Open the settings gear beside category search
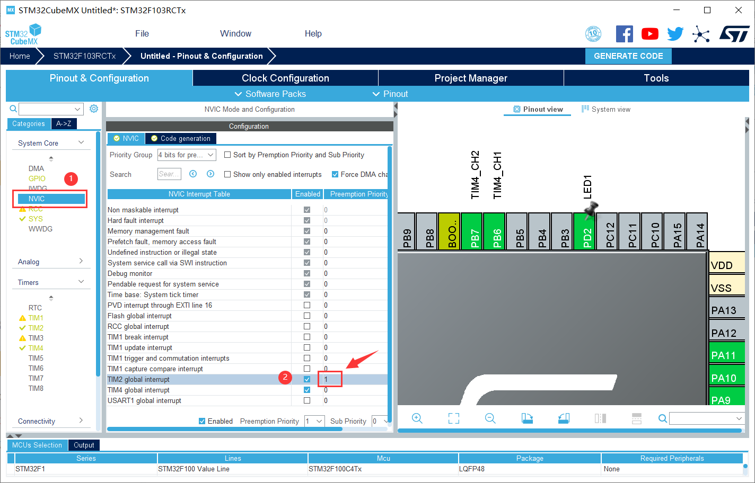The height and width of the screenshot is (483, 755). point(94,109)
